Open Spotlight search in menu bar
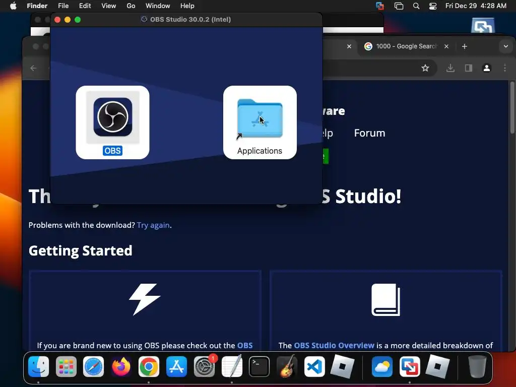The height and width of the screenshot is (387, 516). [416, 6]
